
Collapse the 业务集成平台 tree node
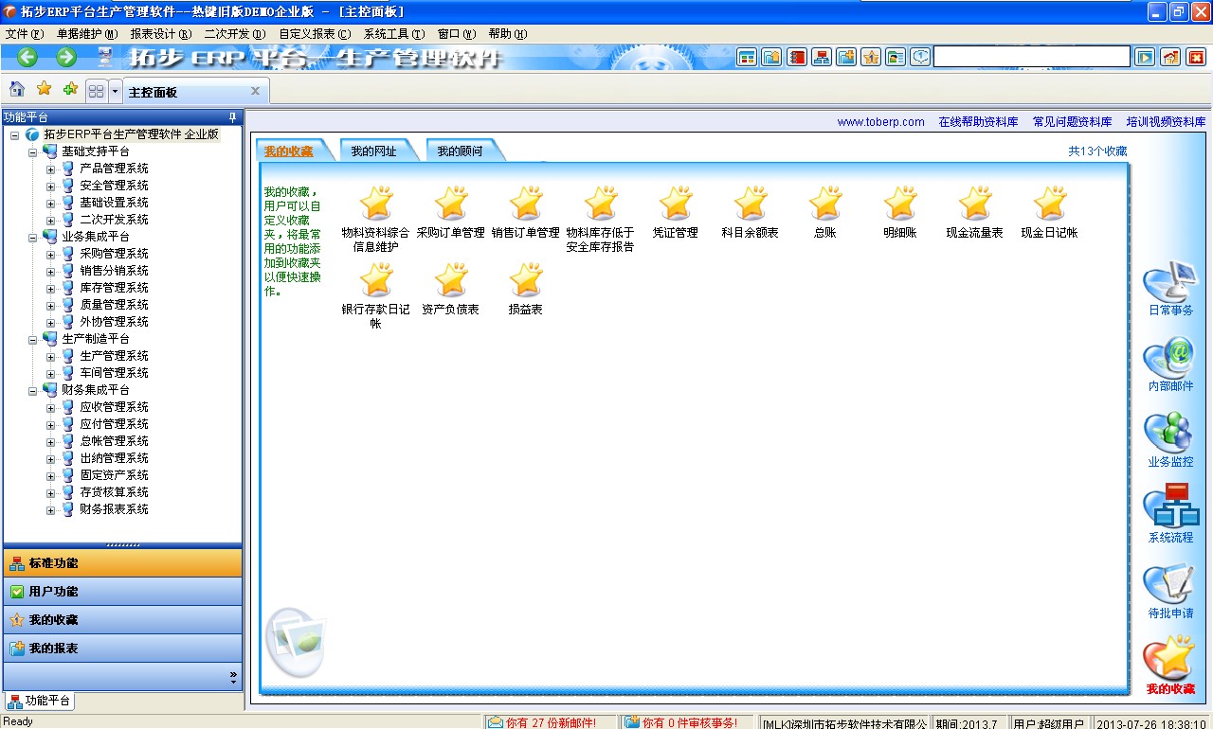click(33, 237)
